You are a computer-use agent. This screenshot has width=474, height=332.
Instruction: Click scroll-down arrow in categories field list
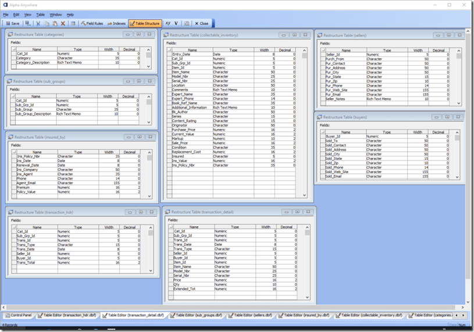click(148, 66)
